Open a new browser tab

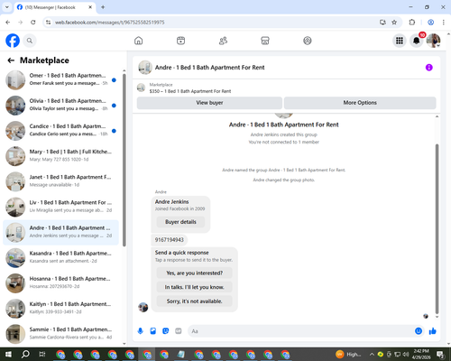pos(103,7)
